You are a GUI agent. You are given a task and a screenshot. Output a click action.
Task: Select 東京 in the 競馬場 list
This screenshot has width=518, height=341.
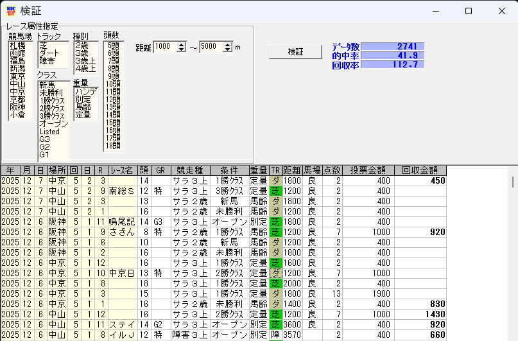pyautogui.click(x=19, y=76)
